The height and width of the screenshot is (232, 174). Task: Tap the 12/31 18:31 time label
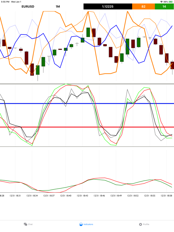[x=15, y=196]
